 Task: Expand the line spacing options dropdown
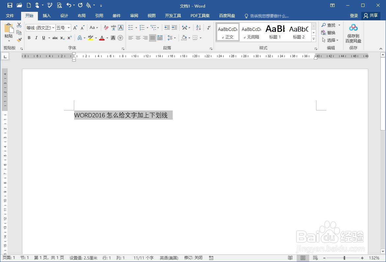(x=174, y=38)
